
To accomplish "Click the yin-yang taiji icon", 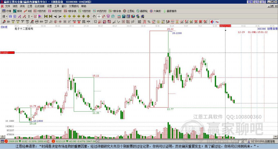I will (x=212, y=22).
